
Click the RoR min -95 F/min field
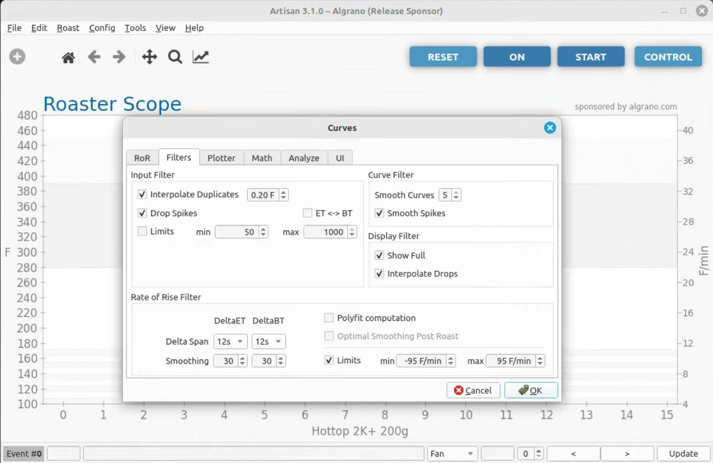[x=421, y=361]
